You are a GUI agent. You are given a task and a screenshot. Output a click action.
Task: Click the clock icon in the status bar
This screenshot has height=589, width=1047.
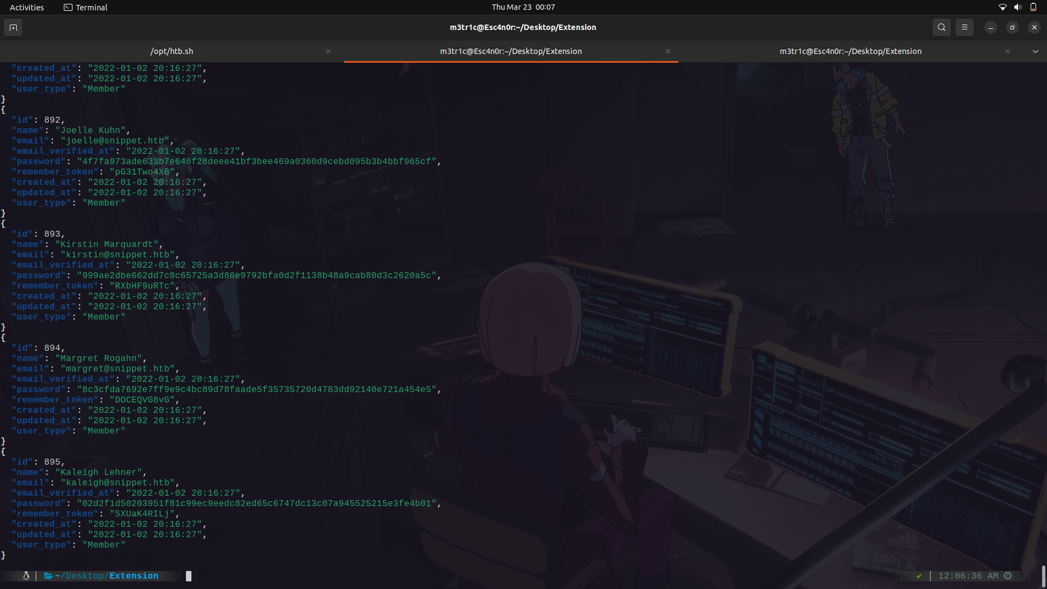point(1007,575)
